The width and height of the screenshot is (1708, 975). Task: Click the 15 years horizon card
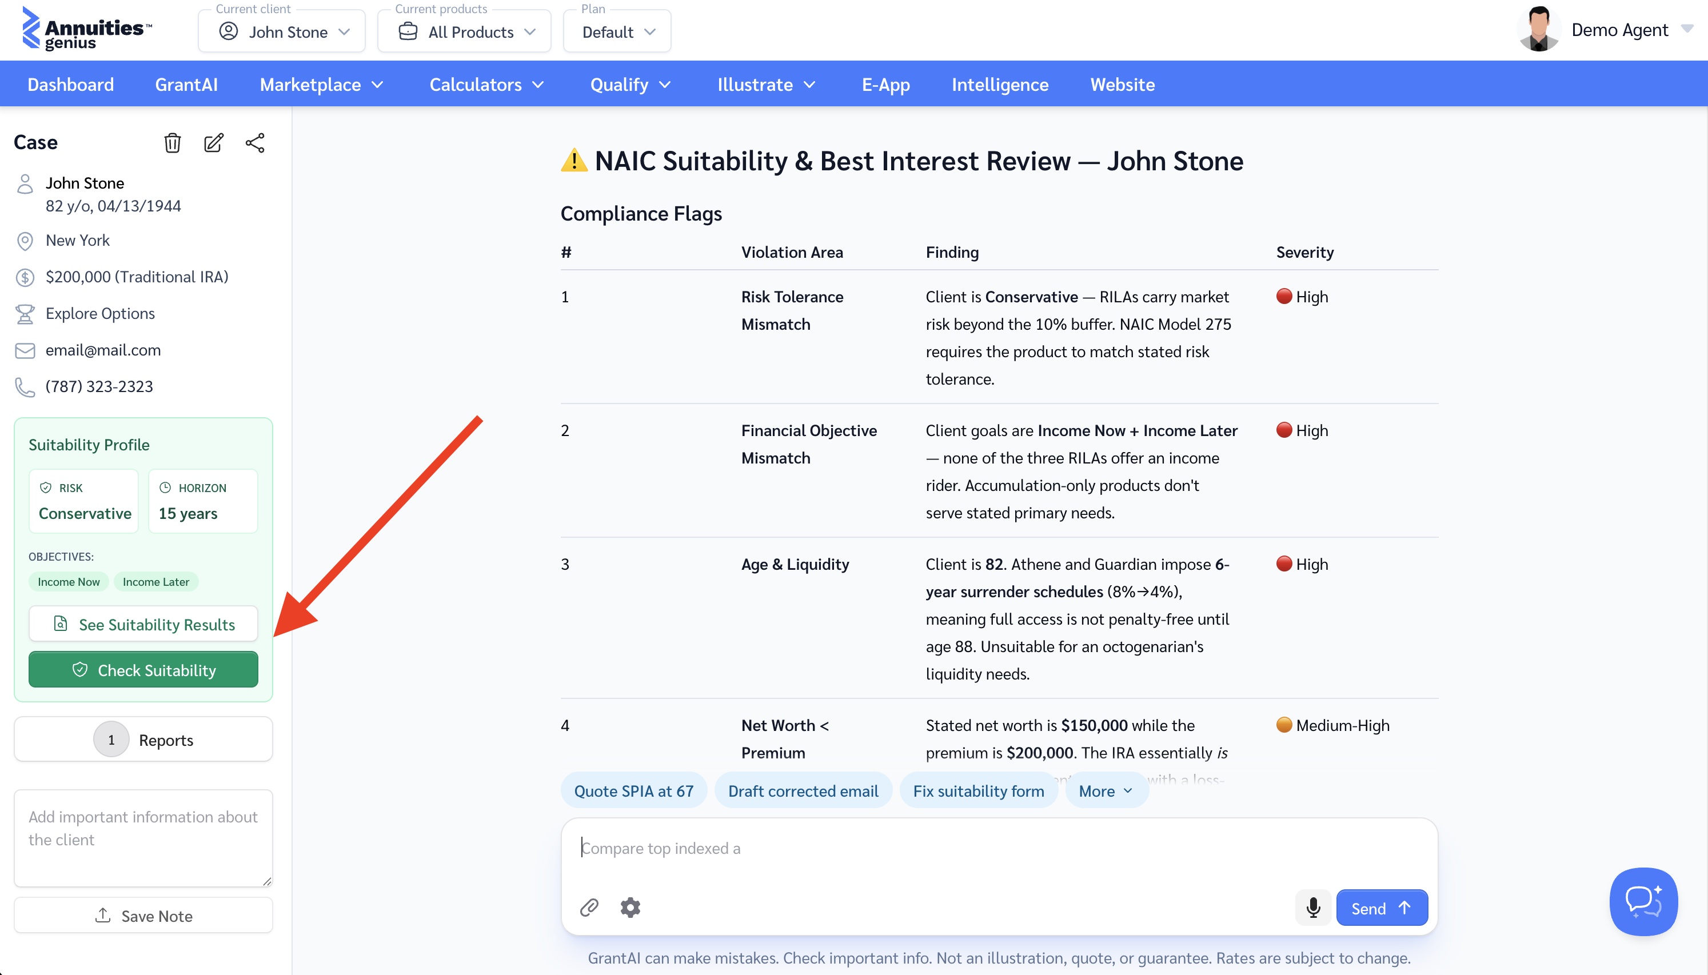point(203,501)
